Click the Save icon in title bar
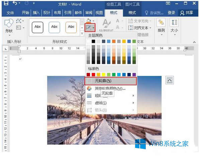Screen dimensions: 199x156 pyautogui.click(x=6, y=3)
